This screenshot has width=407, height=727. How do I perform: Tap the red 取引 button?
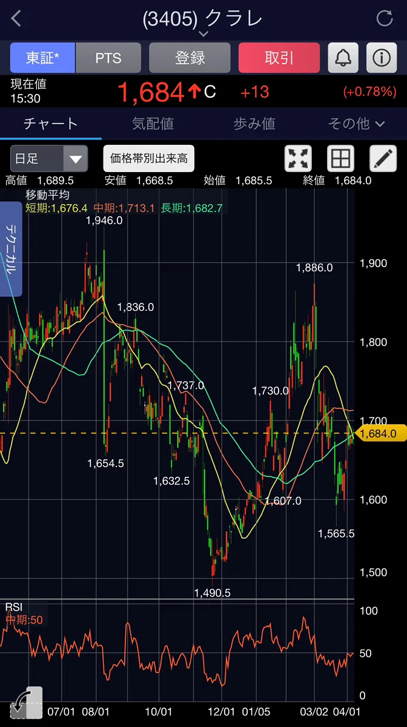(x=279, y=58)
